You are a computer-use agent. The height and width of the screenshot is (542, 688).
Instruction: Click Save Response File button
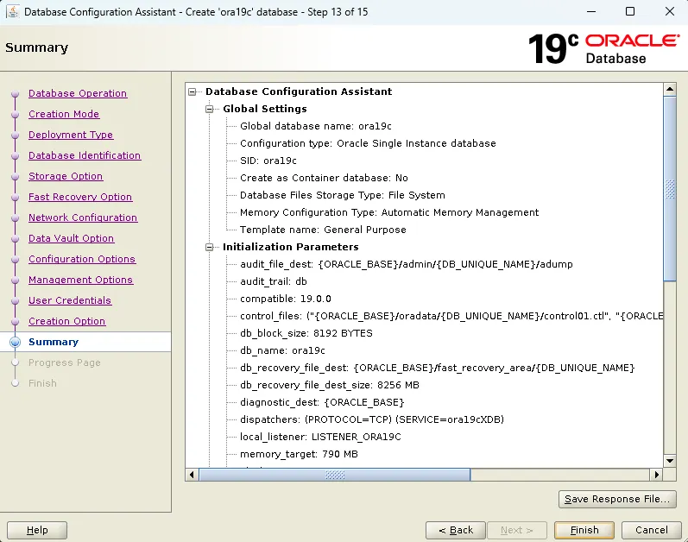[617, 499]
